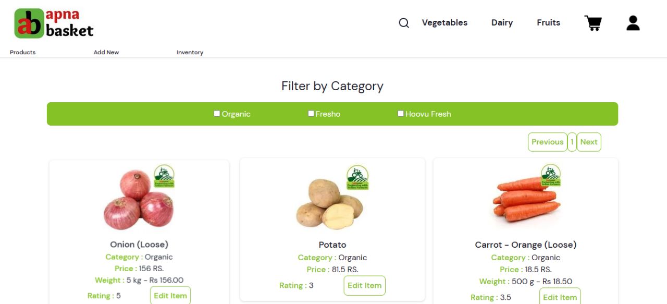Open the search icon

click(x=404, y=23)
